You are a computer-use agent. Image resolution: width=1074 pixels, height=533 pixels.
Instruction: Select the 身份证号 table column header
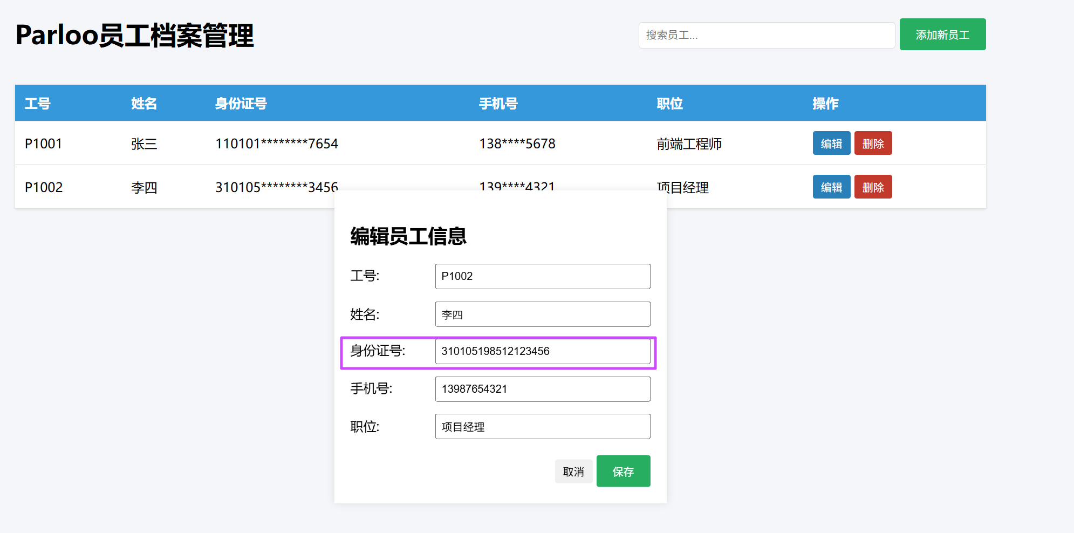tap(241, 104)
